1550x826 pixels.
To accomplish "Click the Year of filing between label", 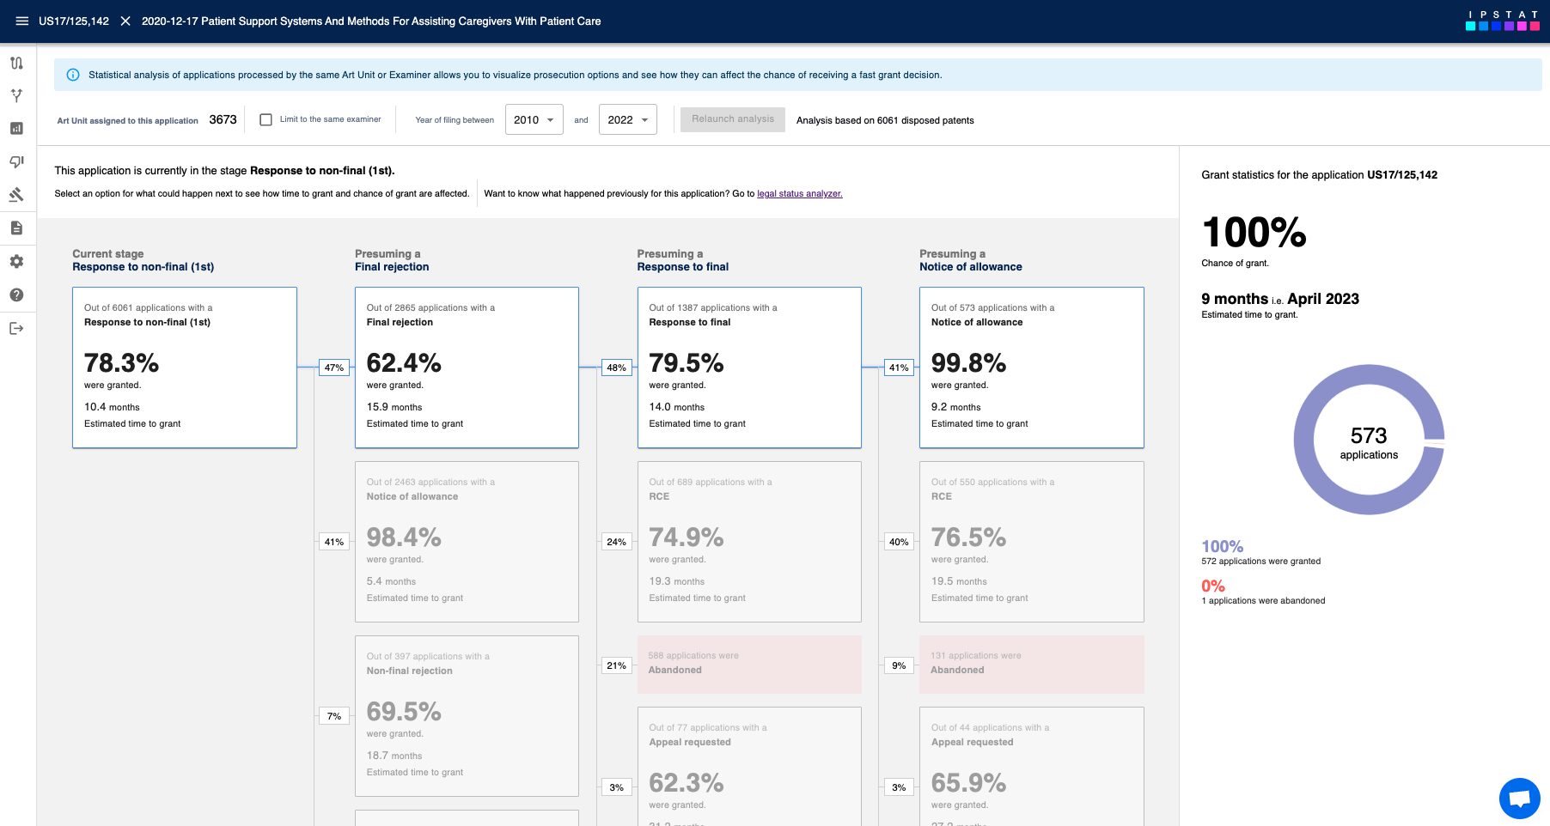I will pos(455,120).
